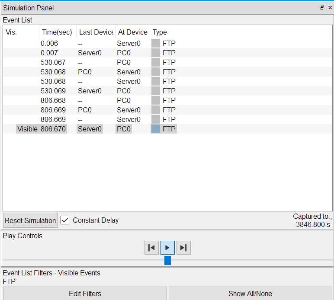Undock the Simulation Panel with float icon
334x300 pixels.
(322, 8)
